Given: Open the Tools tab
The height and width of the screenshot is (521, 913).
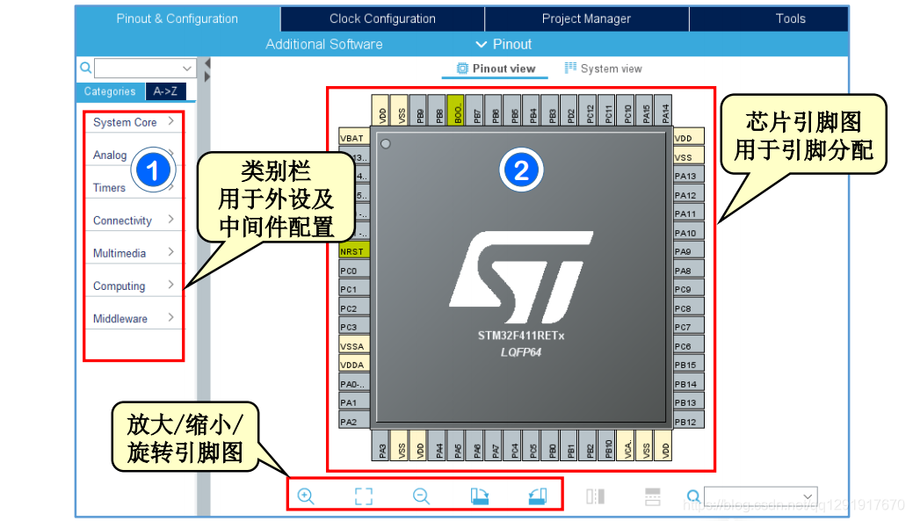Looking at the screenshot, I should pos(791,18).
